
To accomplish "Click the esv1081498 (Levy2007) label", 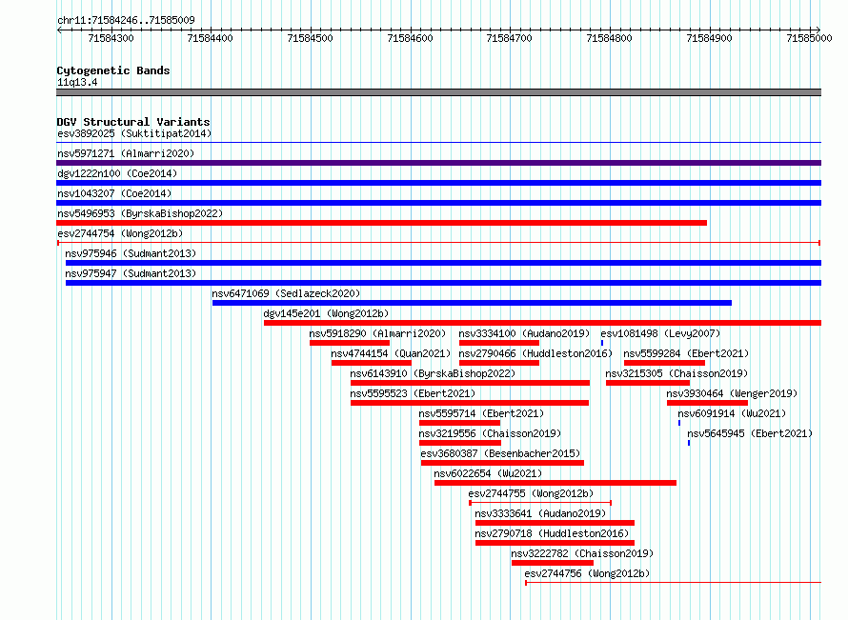I will [660, 333].
